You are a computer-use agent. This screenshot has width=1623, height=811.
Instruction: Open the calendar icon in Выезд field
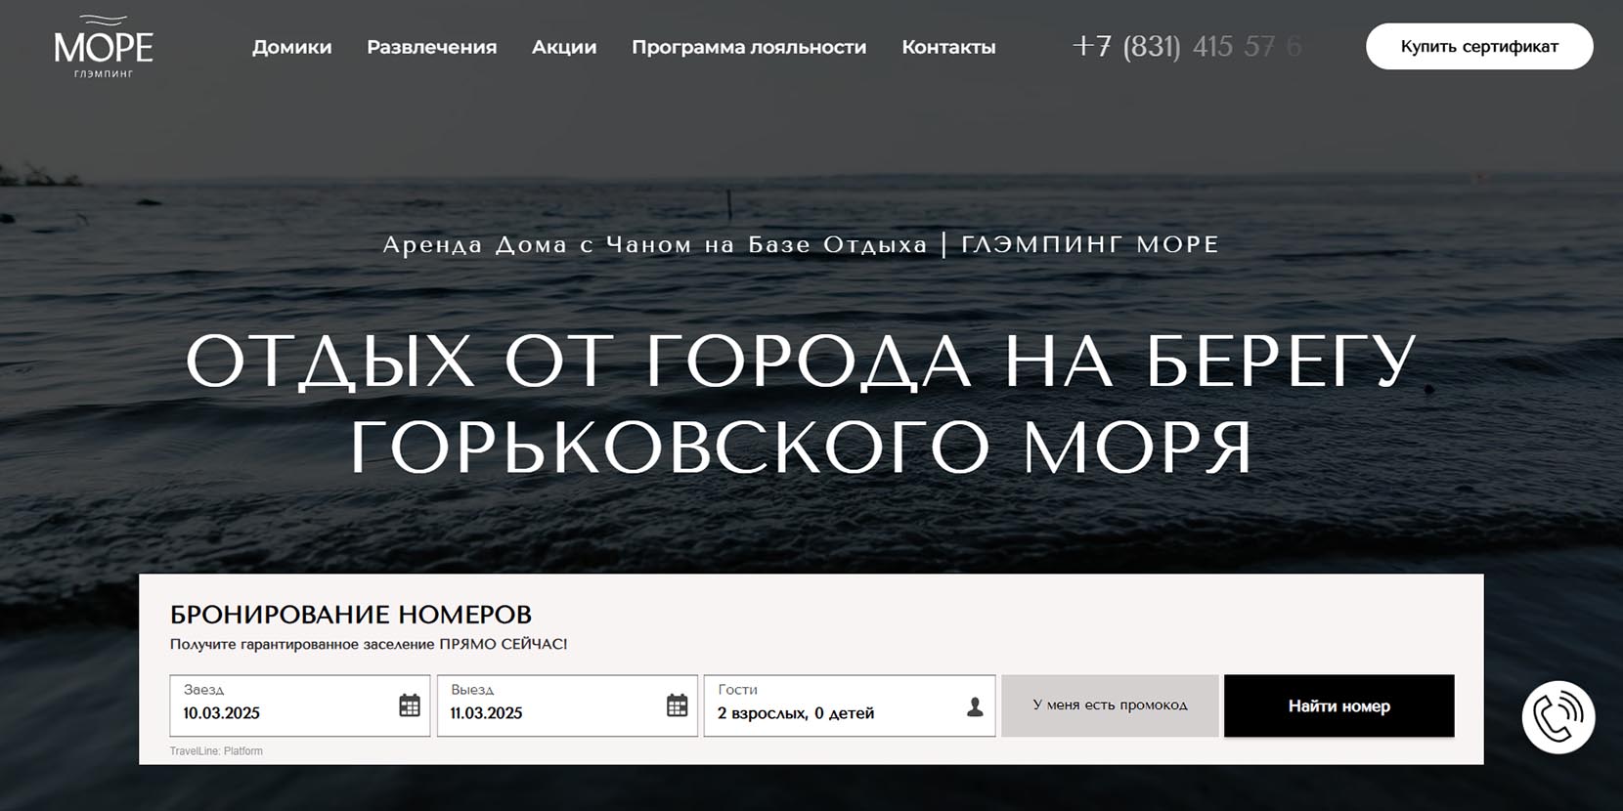[677, 705]
